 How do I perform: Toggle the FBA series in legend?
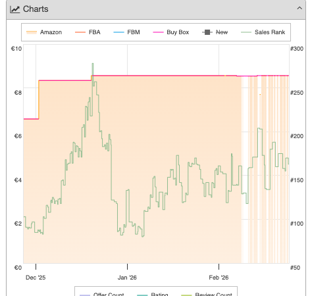pyautogui.click(x=88, y=32)
